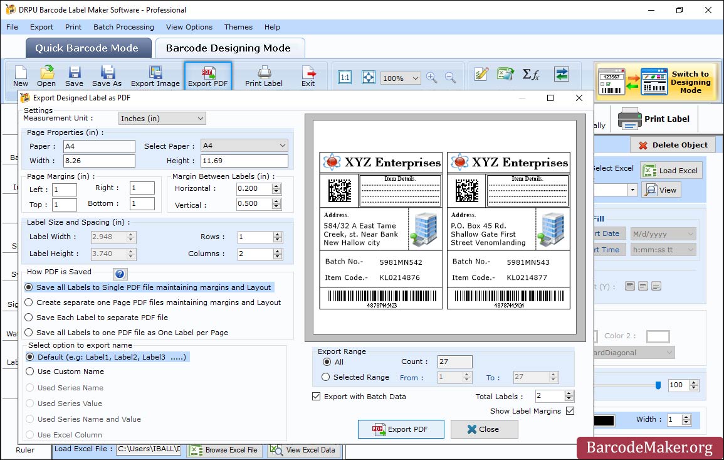Click the green and blue swap arrows icon
This screenshot has width=724, height=460.
[562, 74]
